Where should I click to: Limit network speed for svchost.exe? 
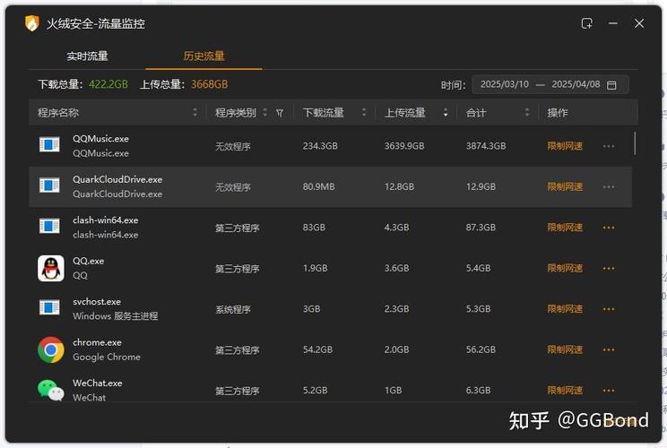coord(565,309)
